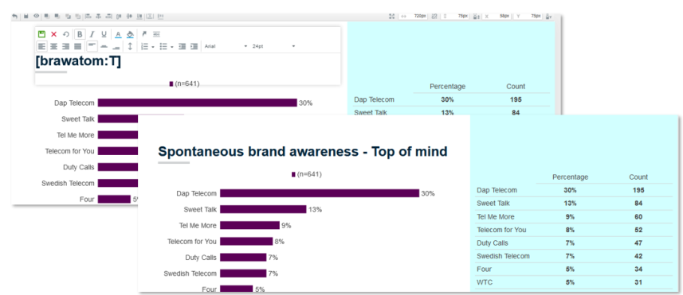This screenshot has height=295, width=683.
Task: Open the 24pt font size dropdown
Action: click(273, 46)
